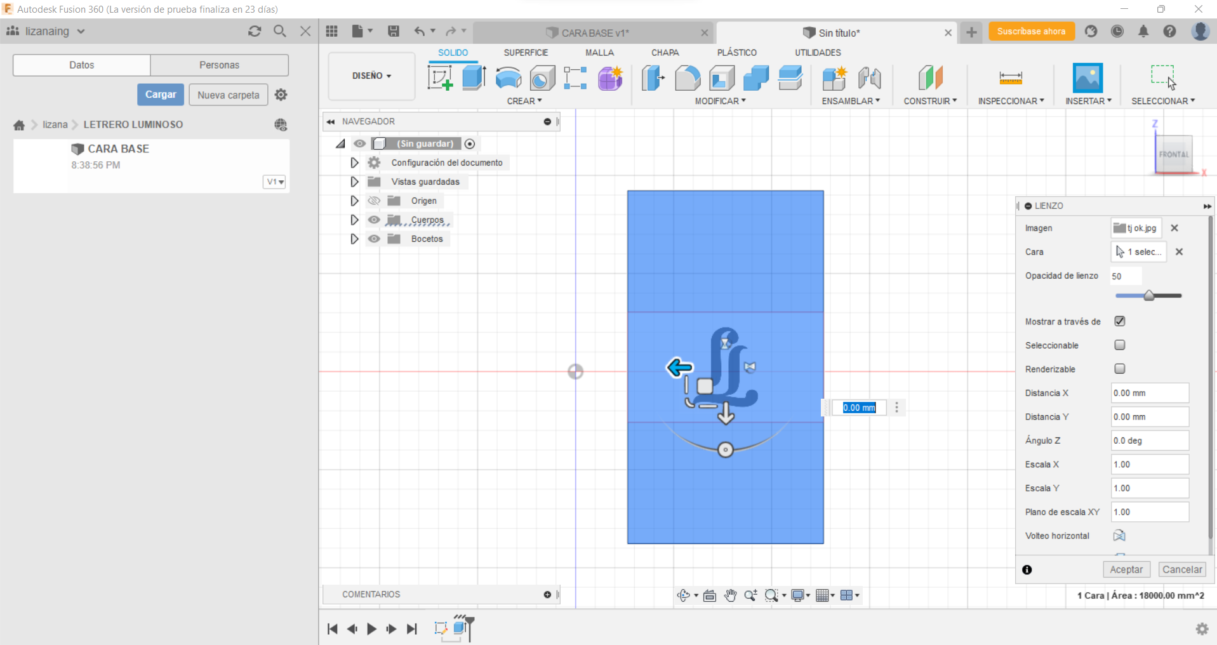Click the Create Sketch tool icon
This screenshot has height=645, width=1217.
[x=440, y=78]
